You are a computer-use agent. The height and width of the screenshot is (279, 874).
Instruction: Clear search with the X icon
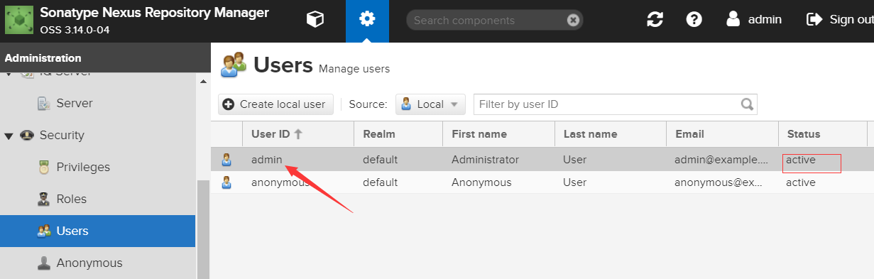click(x=574, y=21)
